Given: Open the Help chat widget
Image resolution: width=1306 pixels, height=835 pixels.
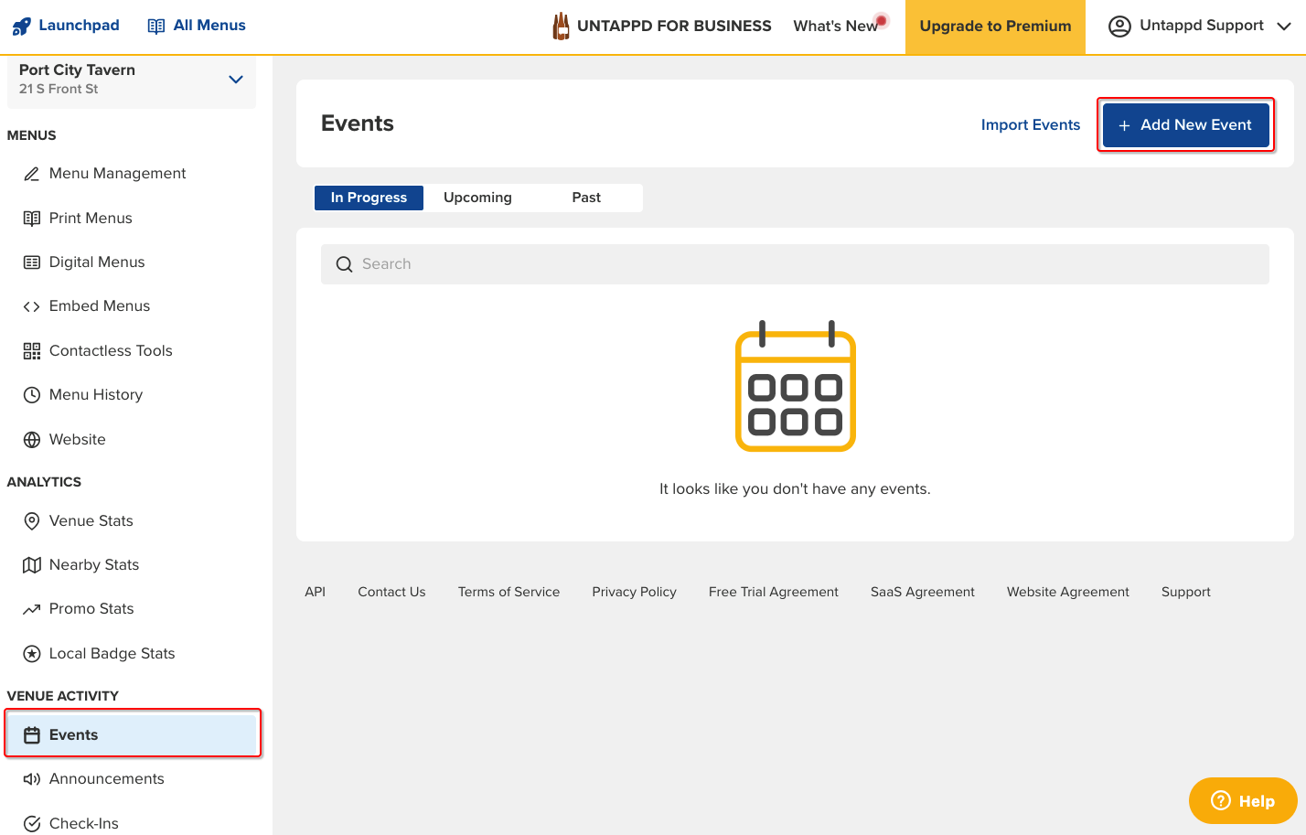Looking at the screenshot, I should click(1242, 801).
